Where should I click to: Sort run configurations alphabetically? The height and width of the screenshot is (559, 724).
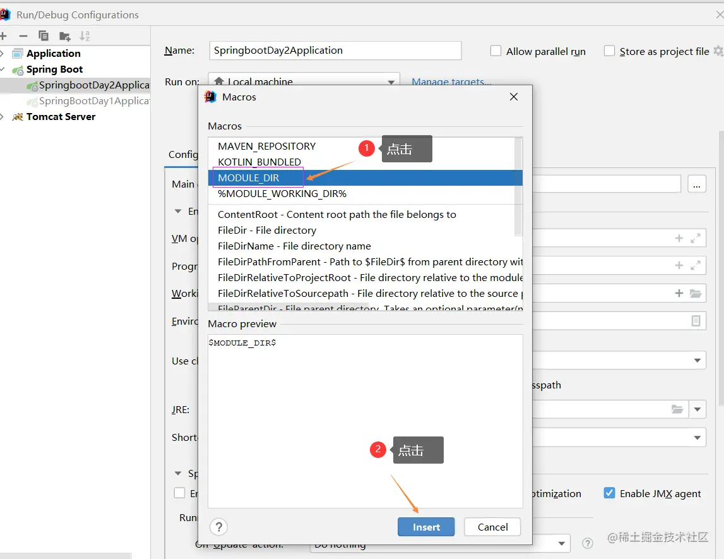85,36
